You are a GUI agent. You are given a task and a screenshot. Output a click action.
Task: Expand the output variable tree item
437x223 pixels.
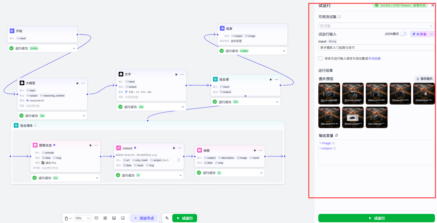pyautogui.click(x=327, y=148)
